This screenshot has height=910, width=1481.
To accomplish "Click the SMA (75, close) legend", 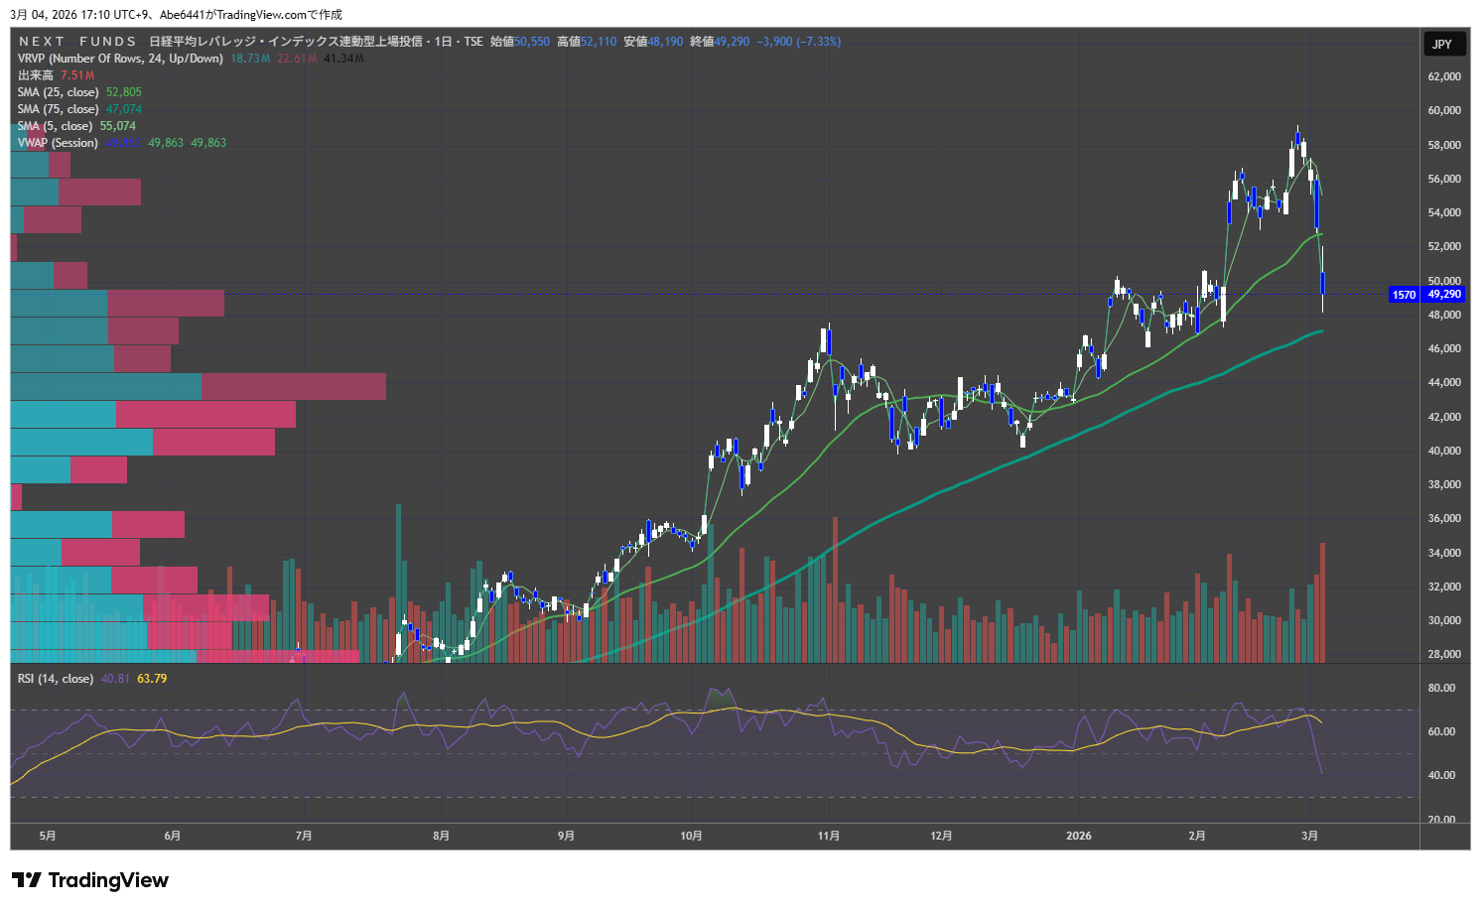I will point(59,109).
